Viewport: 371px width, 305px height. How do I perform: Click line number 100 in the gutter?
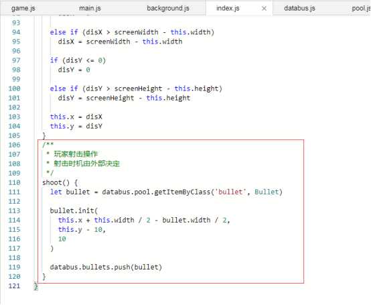click(14, 88)
